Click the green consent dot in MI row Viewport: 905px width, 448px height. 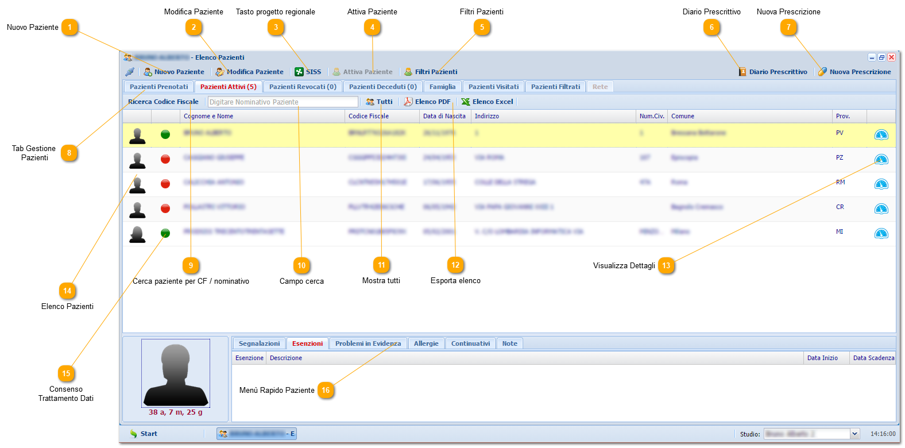tap(165, 233)
